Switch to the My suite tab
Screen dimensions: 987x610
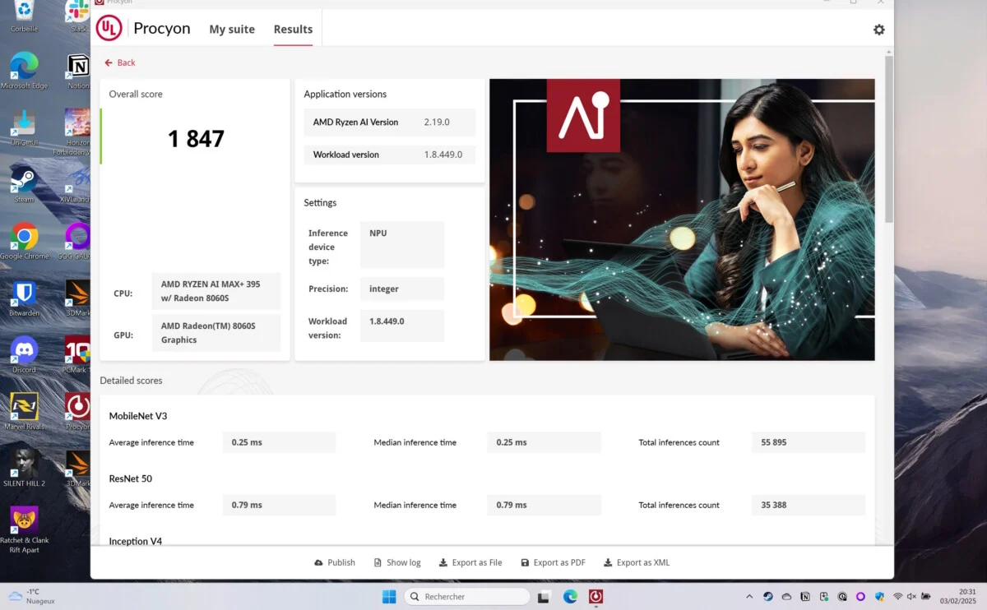coord(231,29)
